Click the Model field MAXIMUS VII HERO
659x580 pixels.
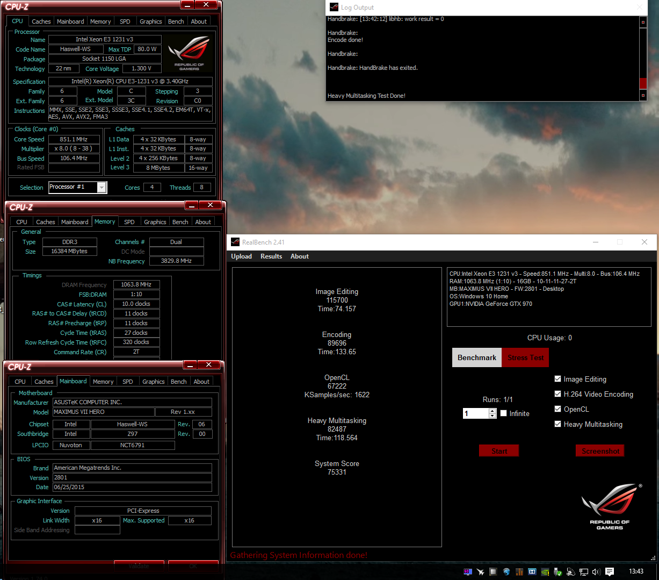tap(103, 412)
